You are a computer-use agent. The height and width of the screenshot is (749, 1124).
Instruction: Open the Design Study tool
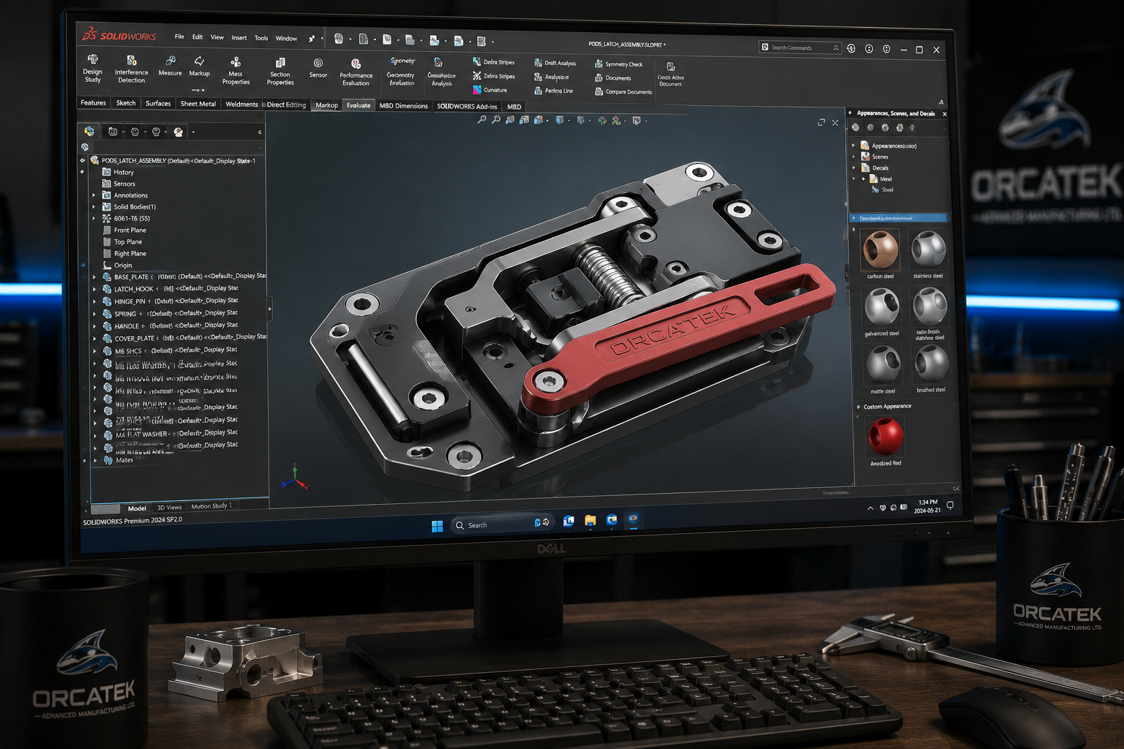pos(93,68)
